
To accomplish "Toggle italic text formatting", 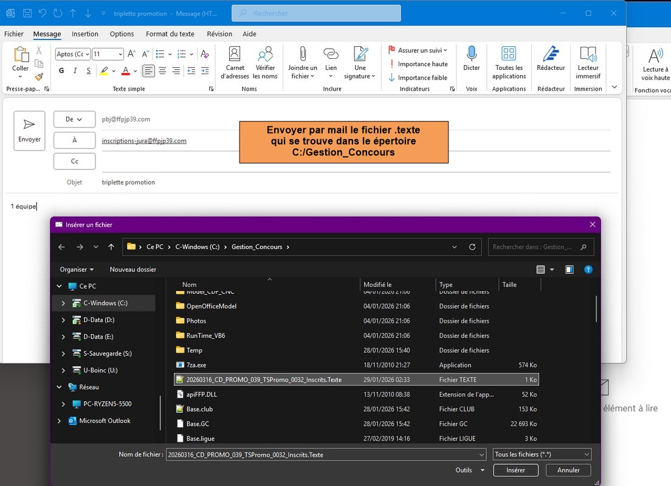I will click(x=75, y=71).
